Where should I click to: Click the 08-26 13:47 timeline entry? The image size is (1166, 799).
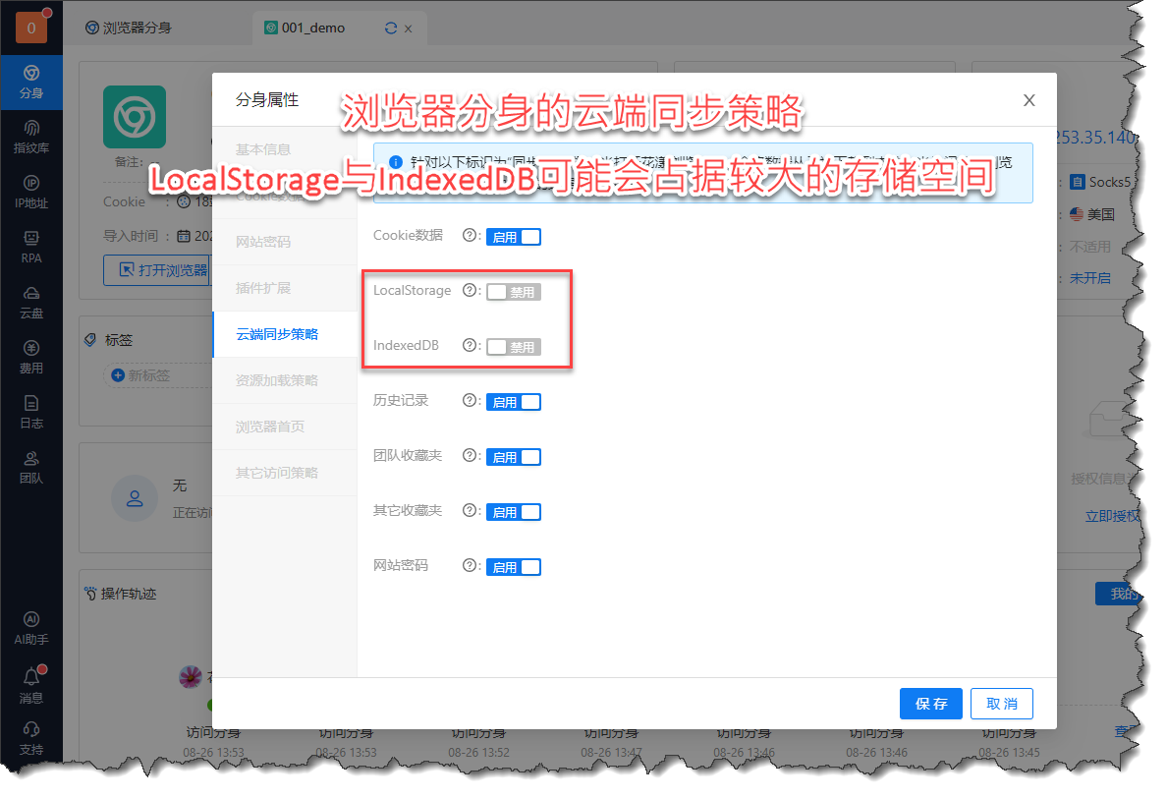tap(611, 752)
